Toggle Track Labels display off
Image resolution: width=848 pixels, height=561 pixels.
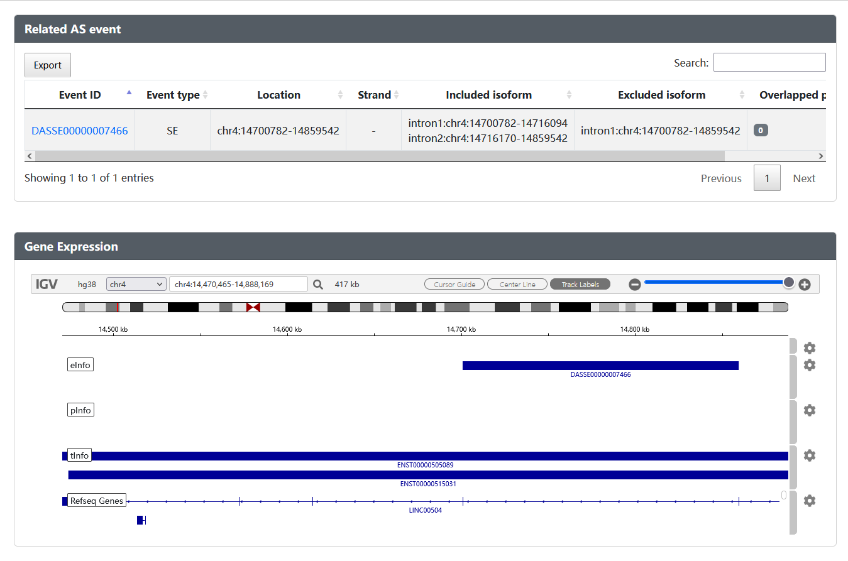point(580,285)
